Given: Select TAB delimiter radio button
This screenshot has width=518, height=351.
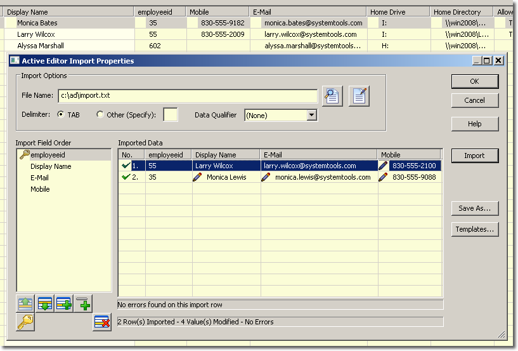Looking at the screenshot, I should coord(60,114).
